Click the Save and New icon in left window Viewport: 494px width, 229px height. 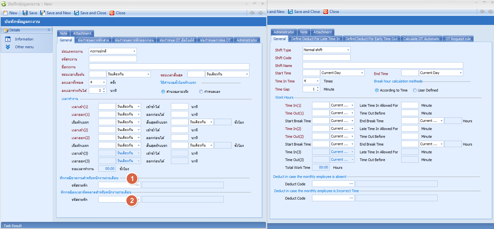pos(43,13)
